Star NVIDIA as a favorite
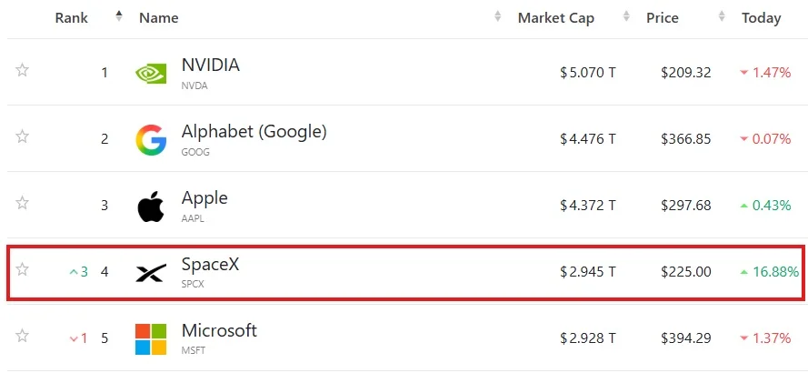Image resolution: width=808 pixels, height=373 pixels. tap(22, 70)
